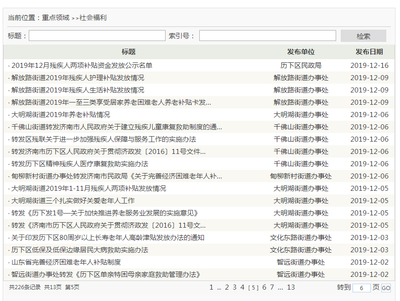Open 历下区低保及低保边缘居民大病救助实施办法
The image size is (400, 301).
click(x=80, y=250)
